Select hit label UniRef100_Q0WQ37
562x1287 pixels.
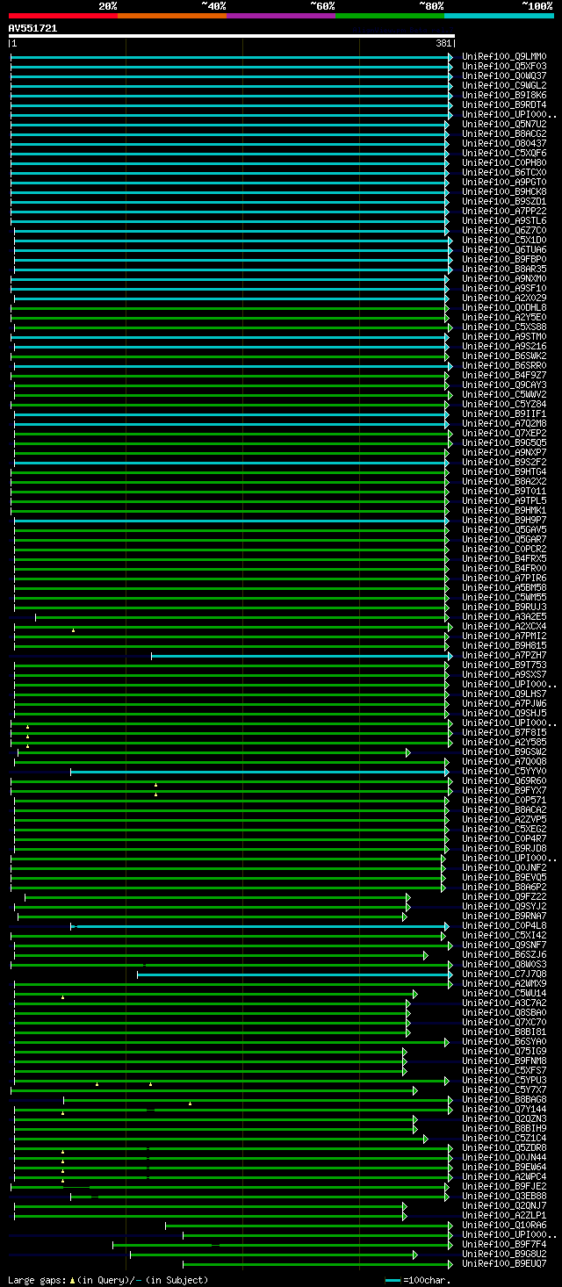click(x=504, y=76)
